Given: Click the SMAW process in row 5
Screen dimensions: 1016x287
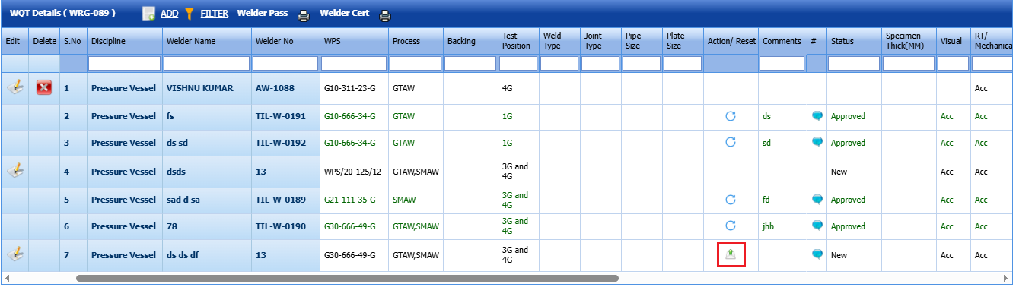Looking at the screenshot, I should [403, 200].
